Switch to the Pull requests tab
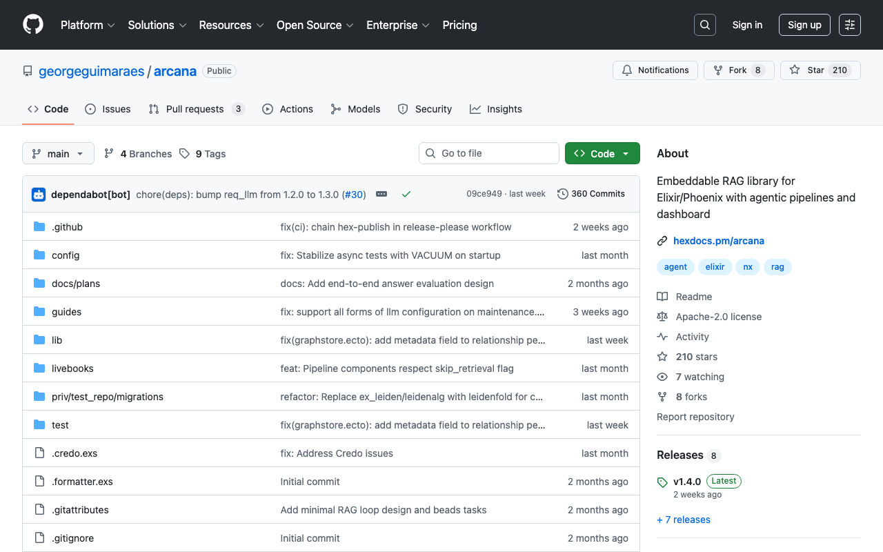883x552 pixels. (x=195, y=108)
